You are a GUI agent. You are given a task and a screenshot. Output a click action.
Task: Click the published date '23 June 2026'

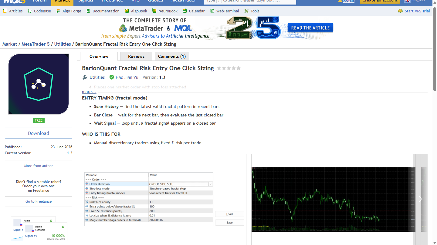click(x=62, y=147)
